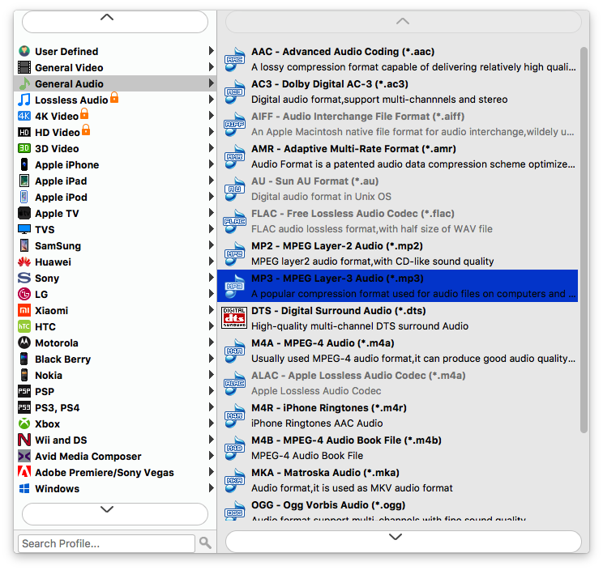Click the Apple iPad device icon
603x570 pixels.
pyautogui.click(x=24, y=181)
